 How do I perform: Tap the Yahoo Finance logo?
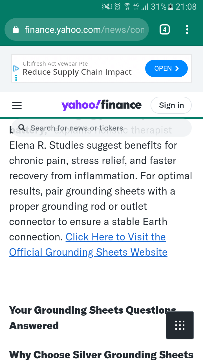101,105
